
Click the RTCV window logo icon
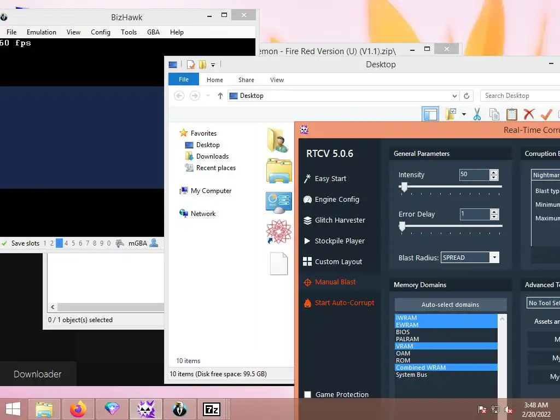pyautogui.click(x=304, y=130)
